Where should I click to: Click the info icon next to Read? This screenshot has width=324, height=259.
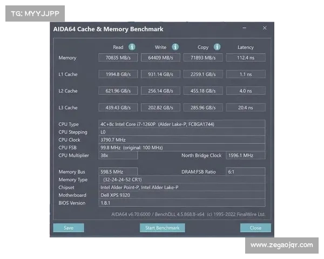[x=132, y=47]
